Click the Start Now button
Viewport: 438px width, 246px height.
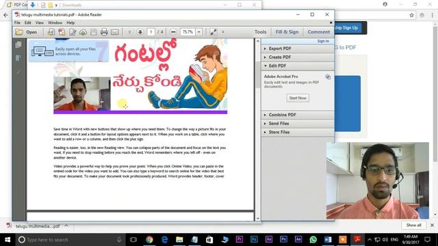(x=298, y=98)
